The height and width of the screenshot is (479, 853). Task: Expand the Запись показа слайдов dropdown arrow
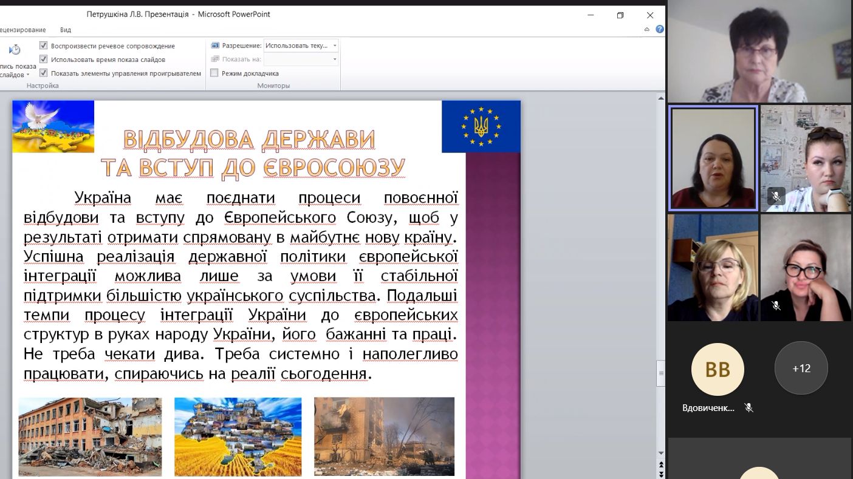pyautogui.click(x=28, y=75)
